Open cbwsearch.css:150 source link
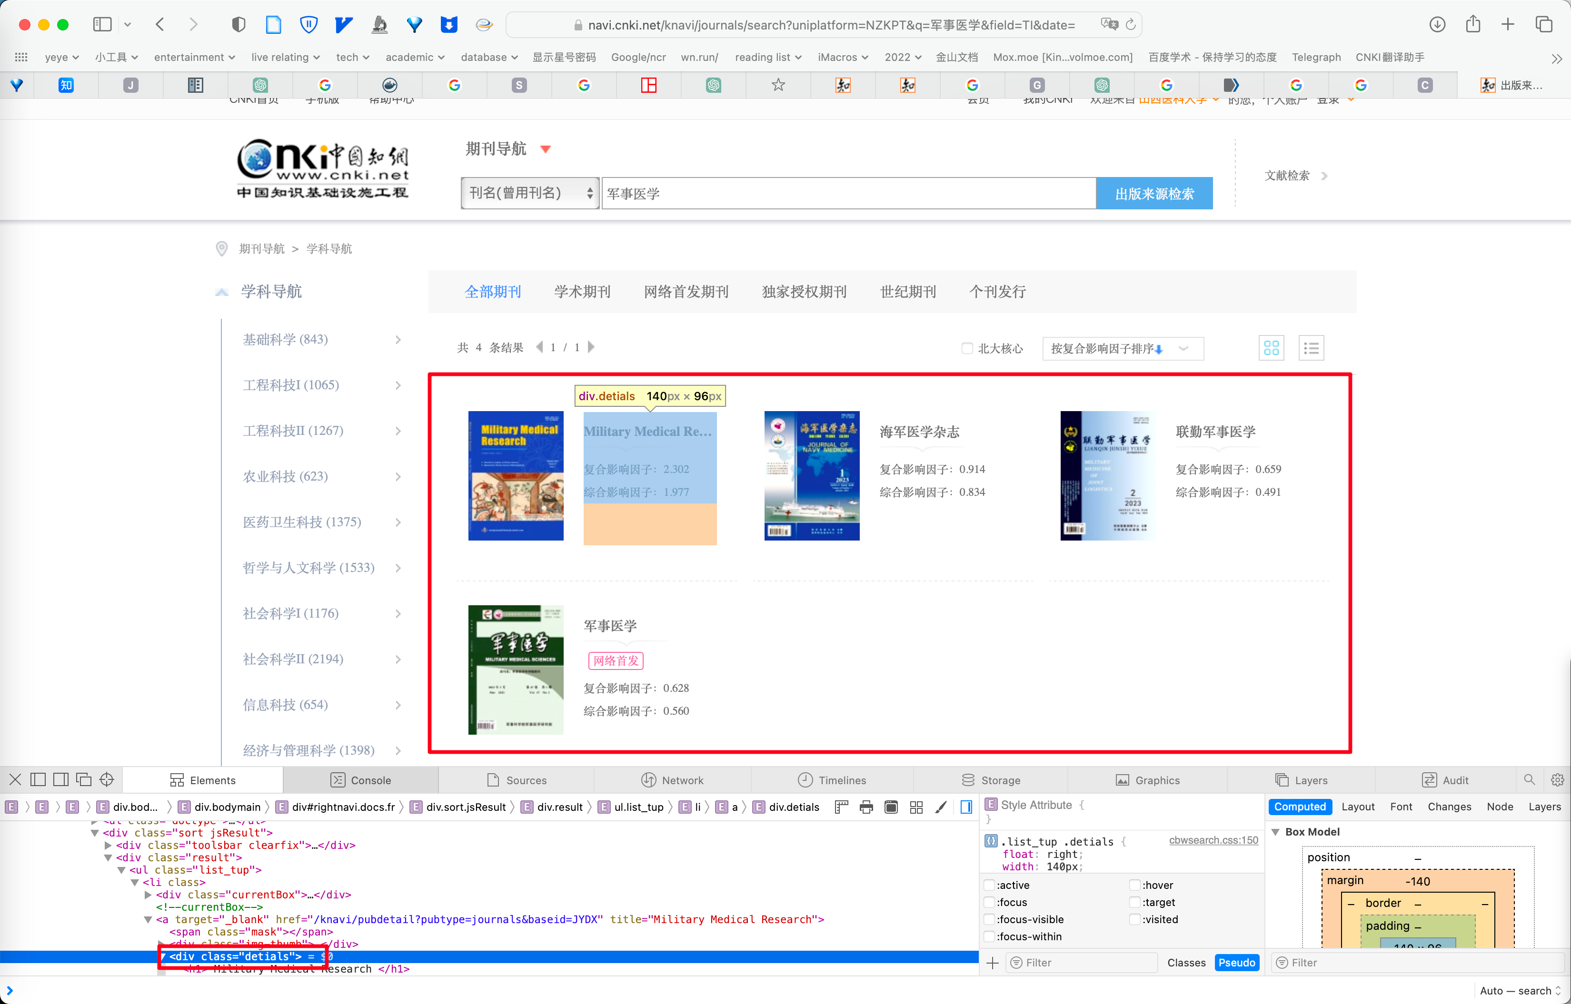The width and height of the screenshot is (1571, 1004). (x=1213, y=840)
